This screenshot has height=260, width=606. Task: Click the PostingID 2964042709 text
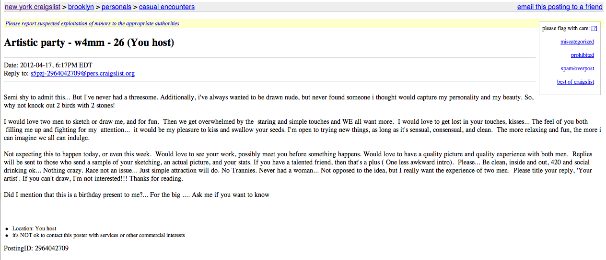[x=36, y=248]
